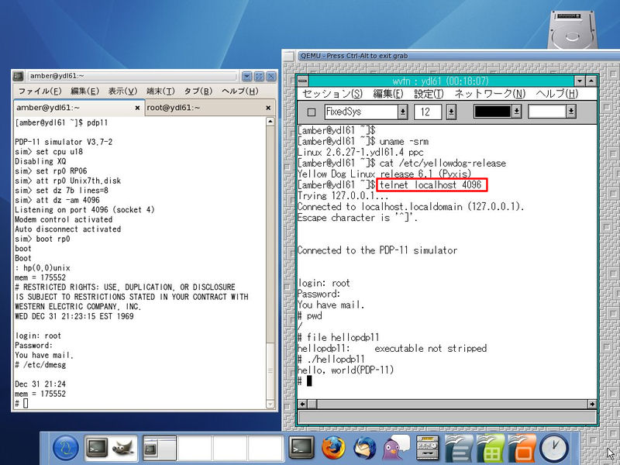Screen dimensions: 620x465
Task: Open the wvtn window system menu box
Action: click(x=302, y=81)
